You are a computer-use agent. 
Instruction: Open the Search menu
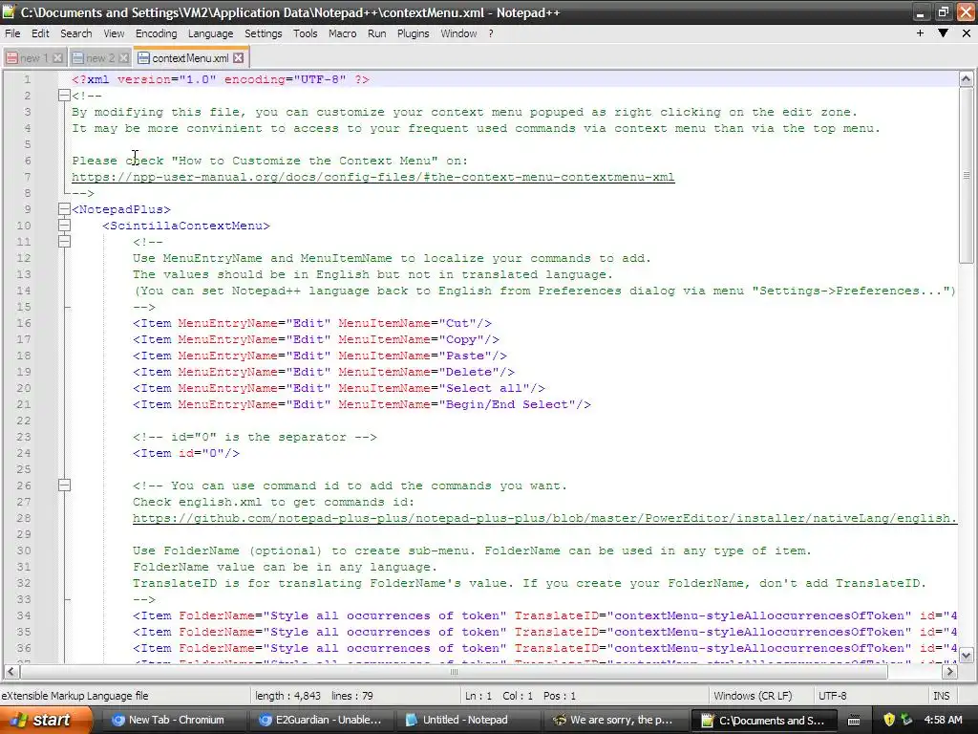[x=76, y=33]
